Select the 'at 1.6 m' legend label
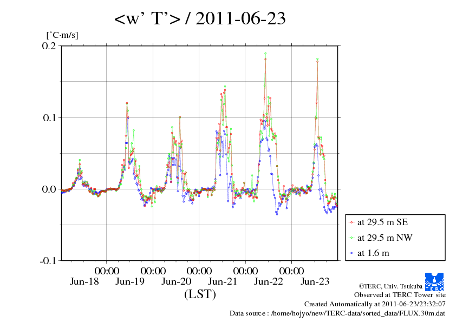Screen dimensions: 456x322 (x=373, y=253)
